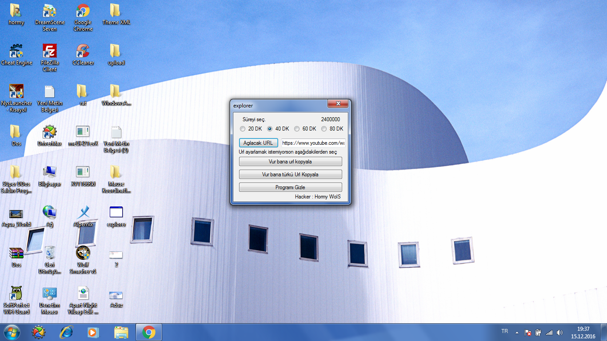Select the XVTT6fRKl file icon
Screen dimensions: 607x341
click(83, 176)
